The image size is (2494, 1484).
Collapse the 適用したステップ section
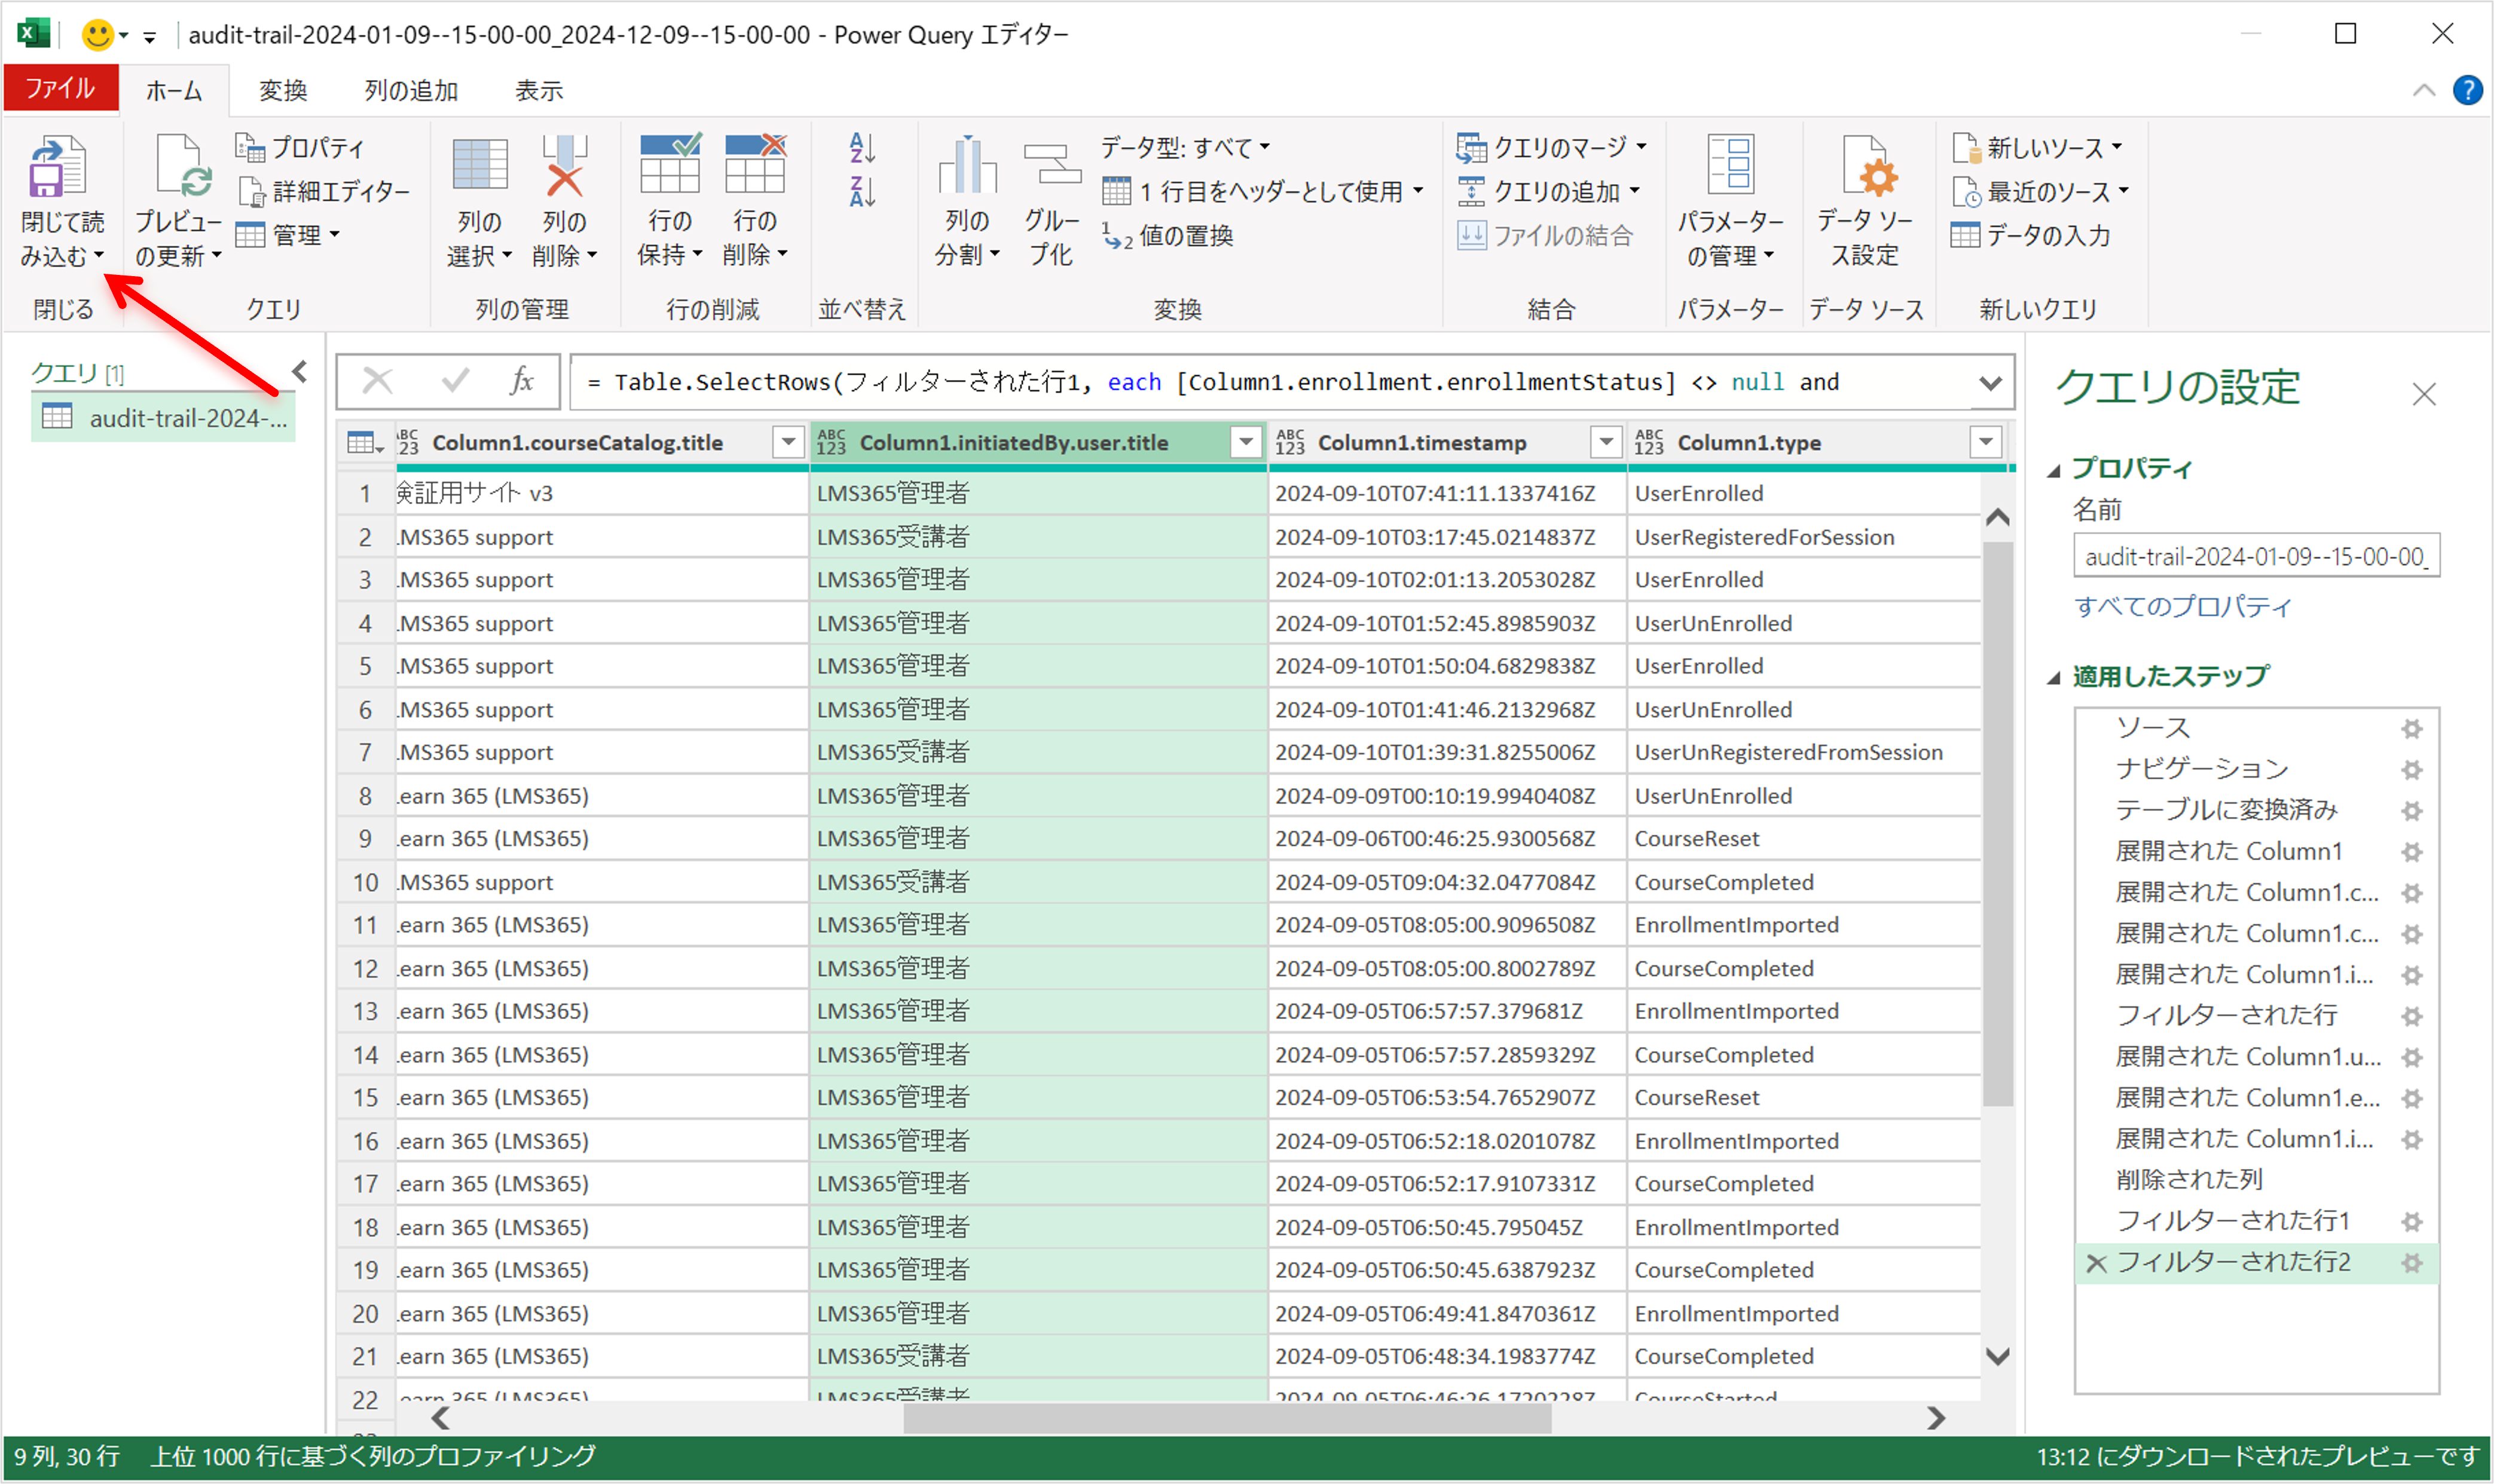(x=2055, y=678)
